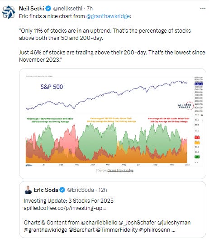Open the 7h tweet timestamp
This screenshot has height=239, width=209.
(90, 9)
